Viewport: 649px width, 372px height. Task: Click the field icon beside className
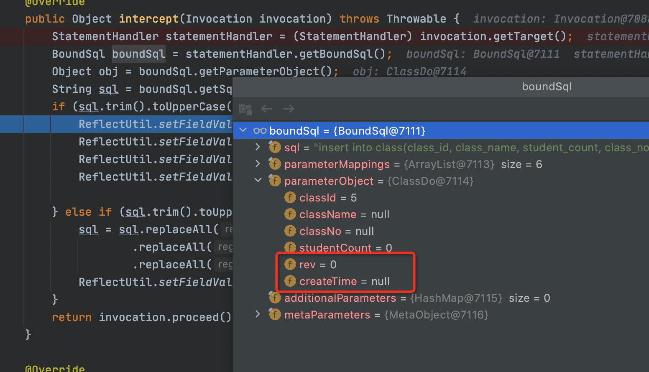(x=290, y=214)
